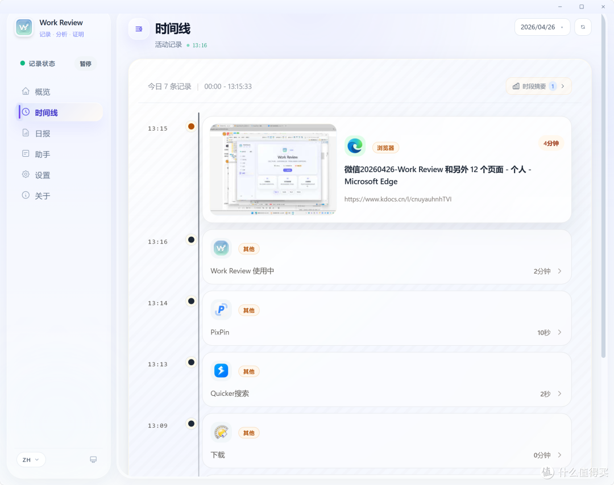
Task: Open the 时段摘要 summary button
Action: (x=538, y=86)
